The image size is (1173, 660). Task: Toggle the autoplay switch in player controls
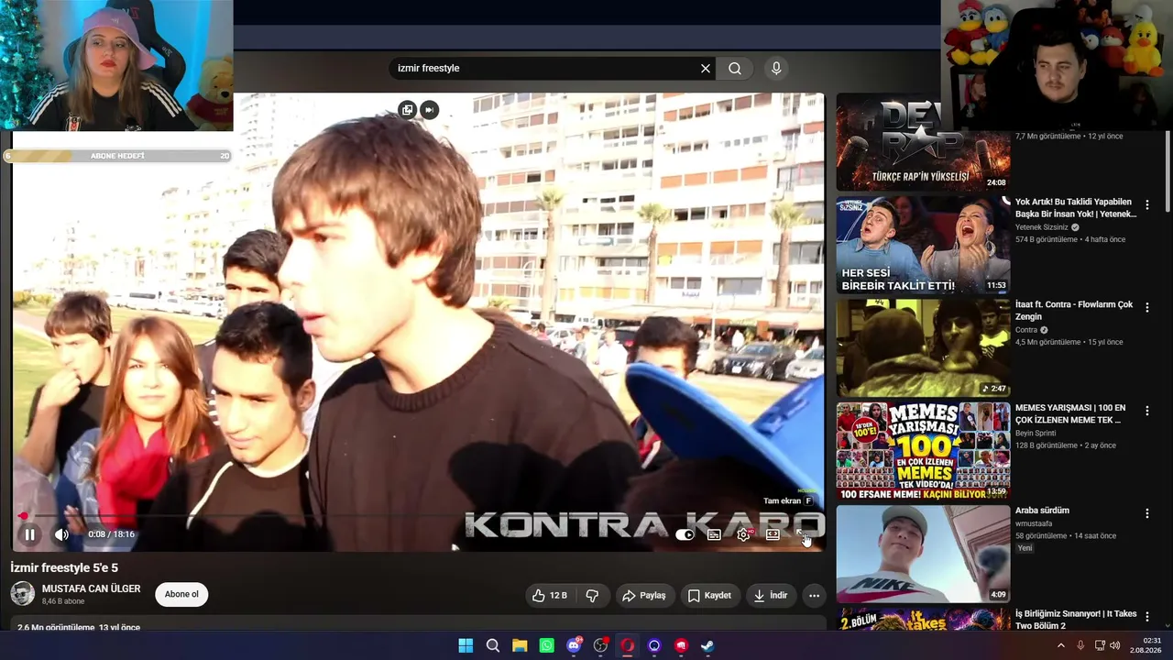[685, 534]
